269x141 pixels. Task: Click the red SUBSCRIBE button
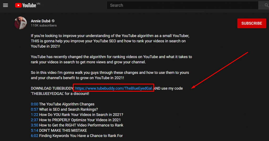tap(252, 23)
